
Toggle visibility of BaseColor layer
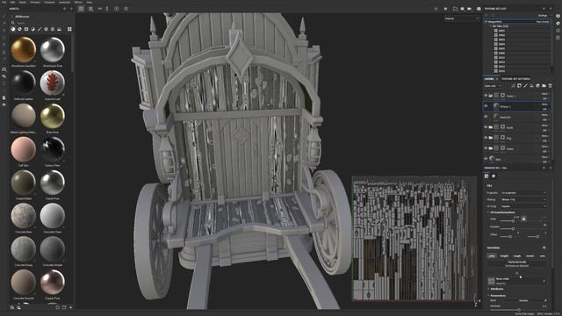(486, 117)
